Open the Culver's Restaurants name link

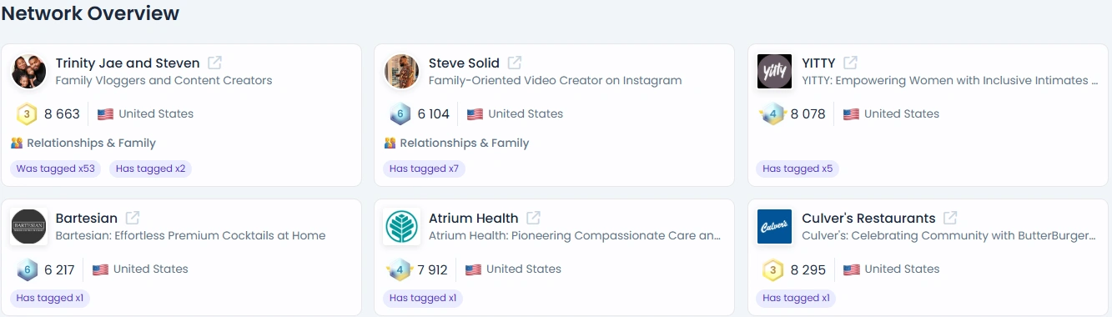click(868, 219)
